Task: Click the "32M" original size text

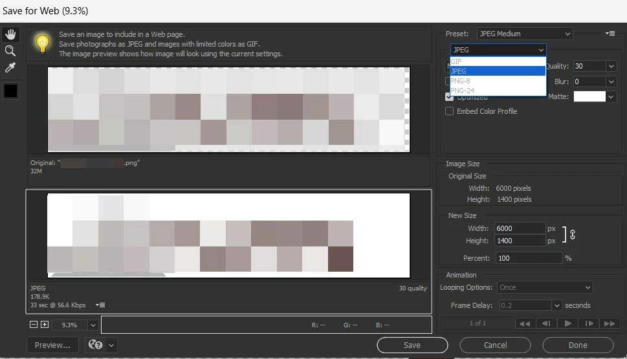Action: (36, 171)
